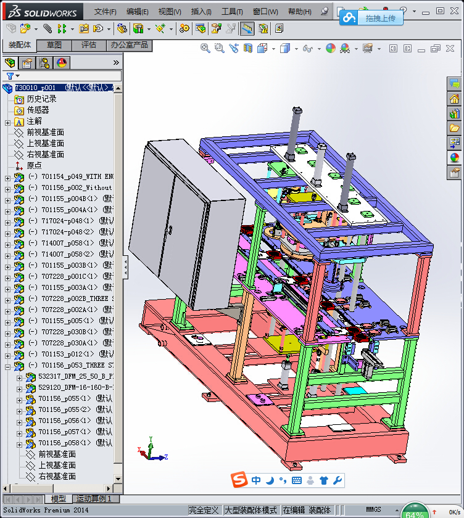Open the tree filter funnel dropdown
The width and height of the screenshot is (464, 518).
(13, 76)
